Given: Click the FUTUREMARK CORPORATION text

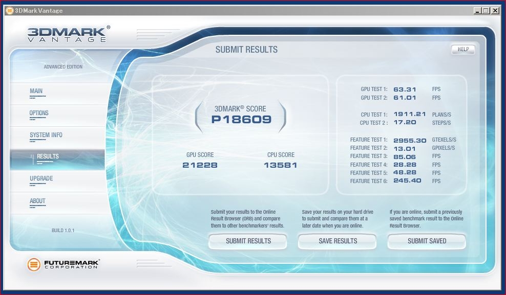Looking at the screenshot, I should tap(72, 264).
